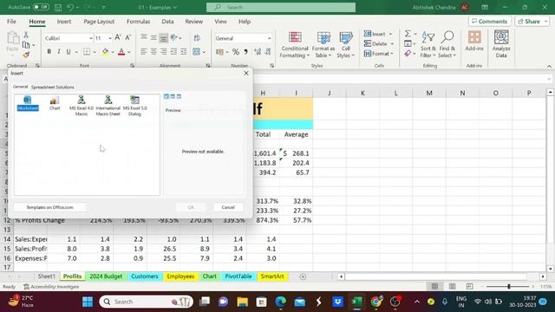Switch to Spreadsheet Solutions tab in dialog
This screenshot has width=555, height=312.
[x=52, y=87]
